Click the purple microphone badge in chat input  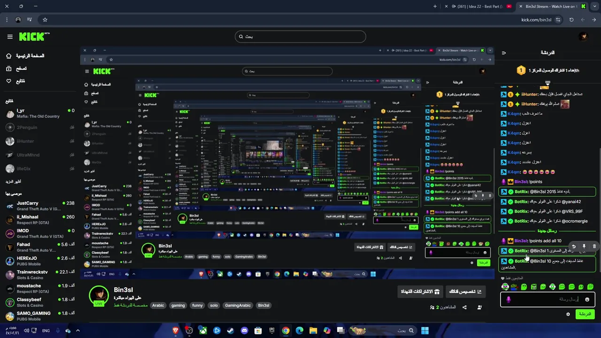(x=508, y=299)
